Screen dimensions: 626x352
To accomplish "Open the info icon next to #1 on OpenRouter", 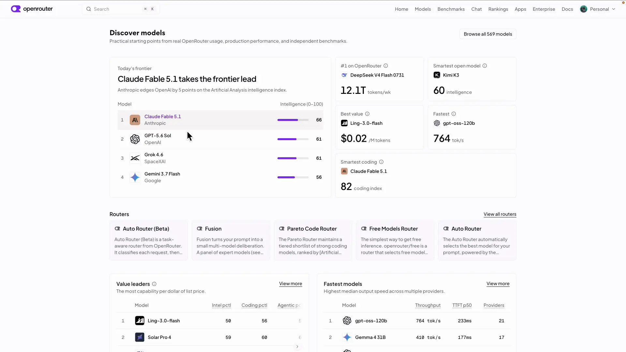I will tap(386, 66).
